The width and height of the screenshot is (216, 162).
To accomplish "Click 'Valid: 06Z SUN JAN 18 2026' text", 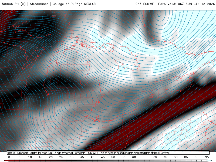I will [191, 4].
